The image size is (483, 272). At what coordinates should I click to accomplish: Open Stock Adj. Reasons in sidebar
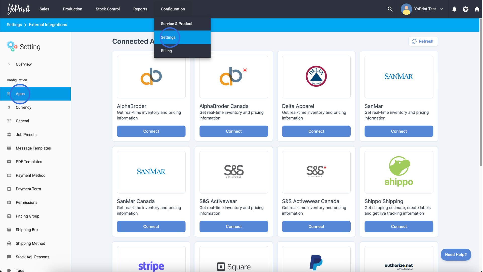(35, 257)
